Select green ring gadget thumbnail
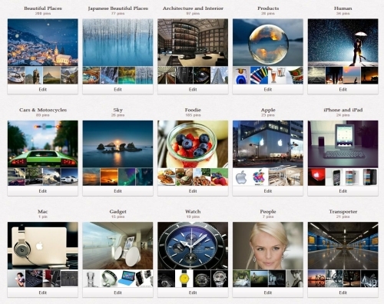 109,279
